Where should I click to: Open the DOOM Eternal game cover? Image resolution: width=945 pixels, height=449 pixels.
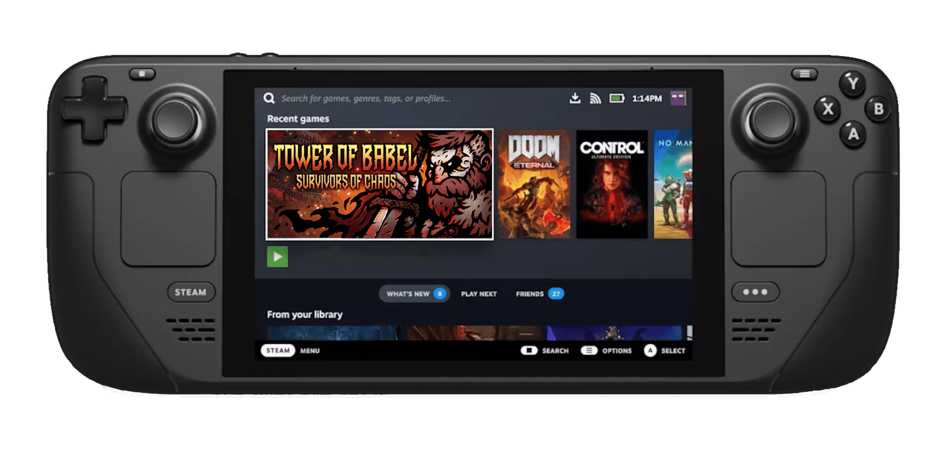tap(534, 184)
